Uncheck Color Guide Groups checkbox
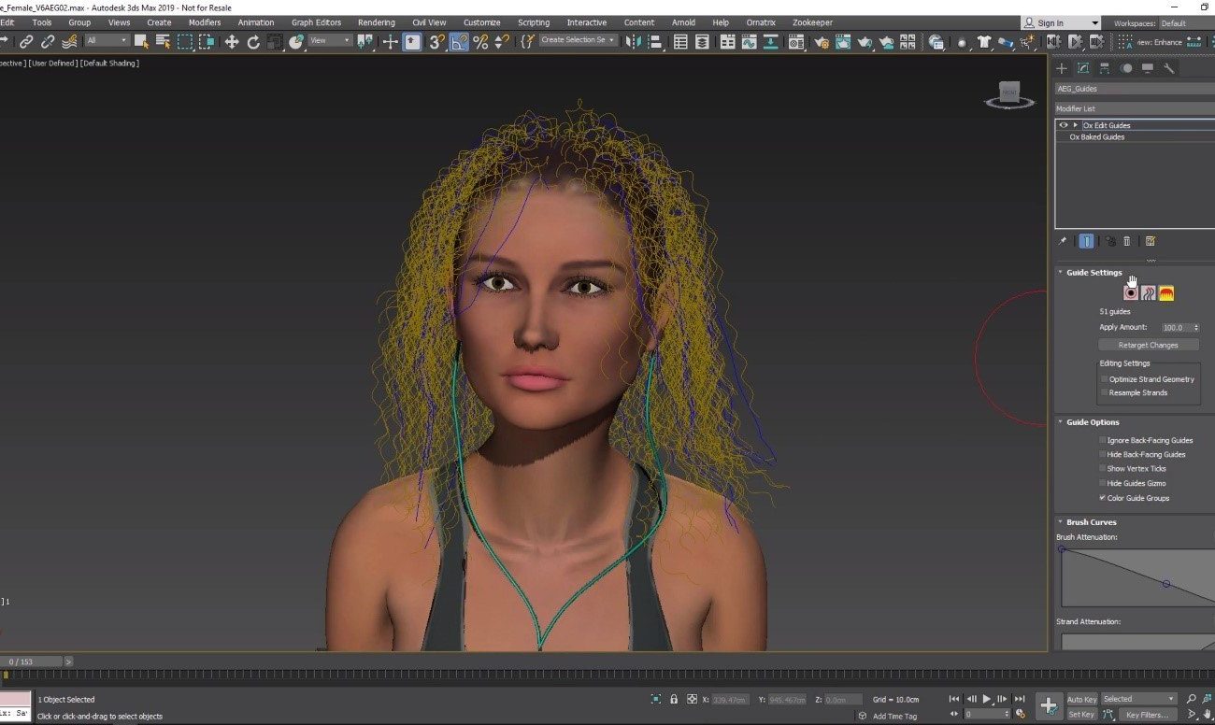Screen dimensions: 1215x725 click(x=1103, y=498)
